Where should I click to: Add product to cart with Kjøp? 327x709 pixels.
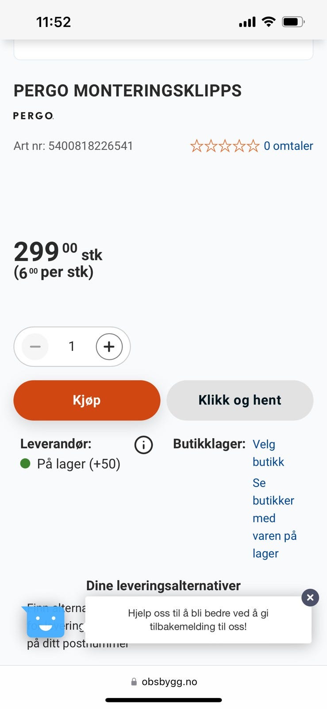87,400
